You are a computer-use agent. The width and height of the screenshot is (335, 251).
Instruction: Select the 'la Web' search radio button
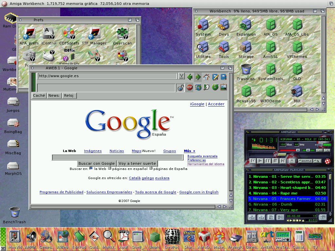(91, 168)
